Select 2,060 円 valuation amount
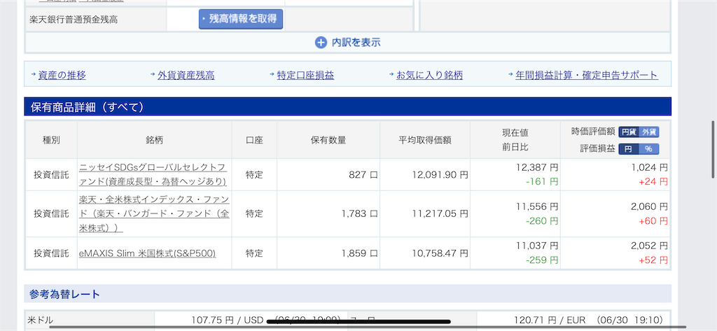The height and width of the screenshot is (331, 717). point(649,206)
